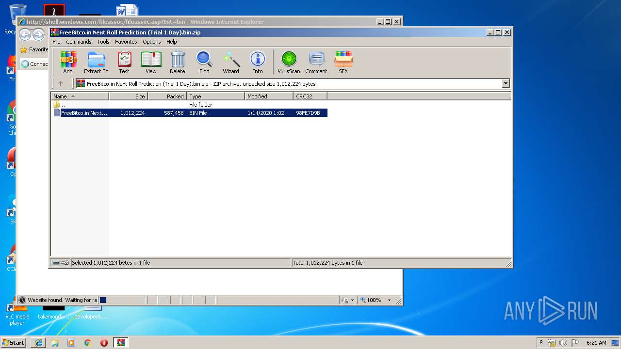Open Internet Explorer from the taskbar

point(39,343)
